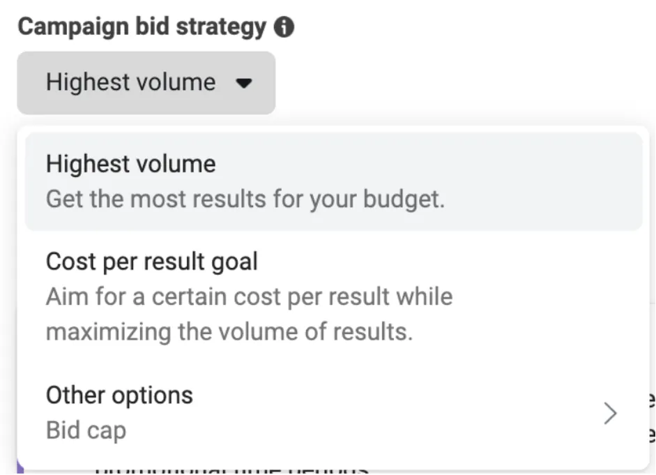Select the Cost per result goal option
The image size is (656, 475).
(151, 262)
